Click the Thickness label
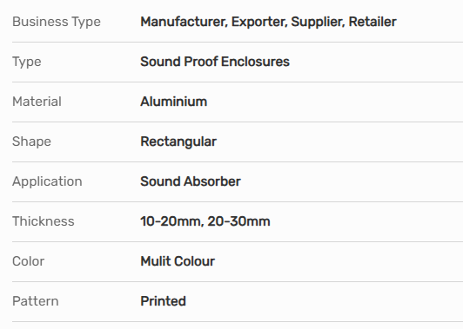The image size is (463, 329). (44, 221)
